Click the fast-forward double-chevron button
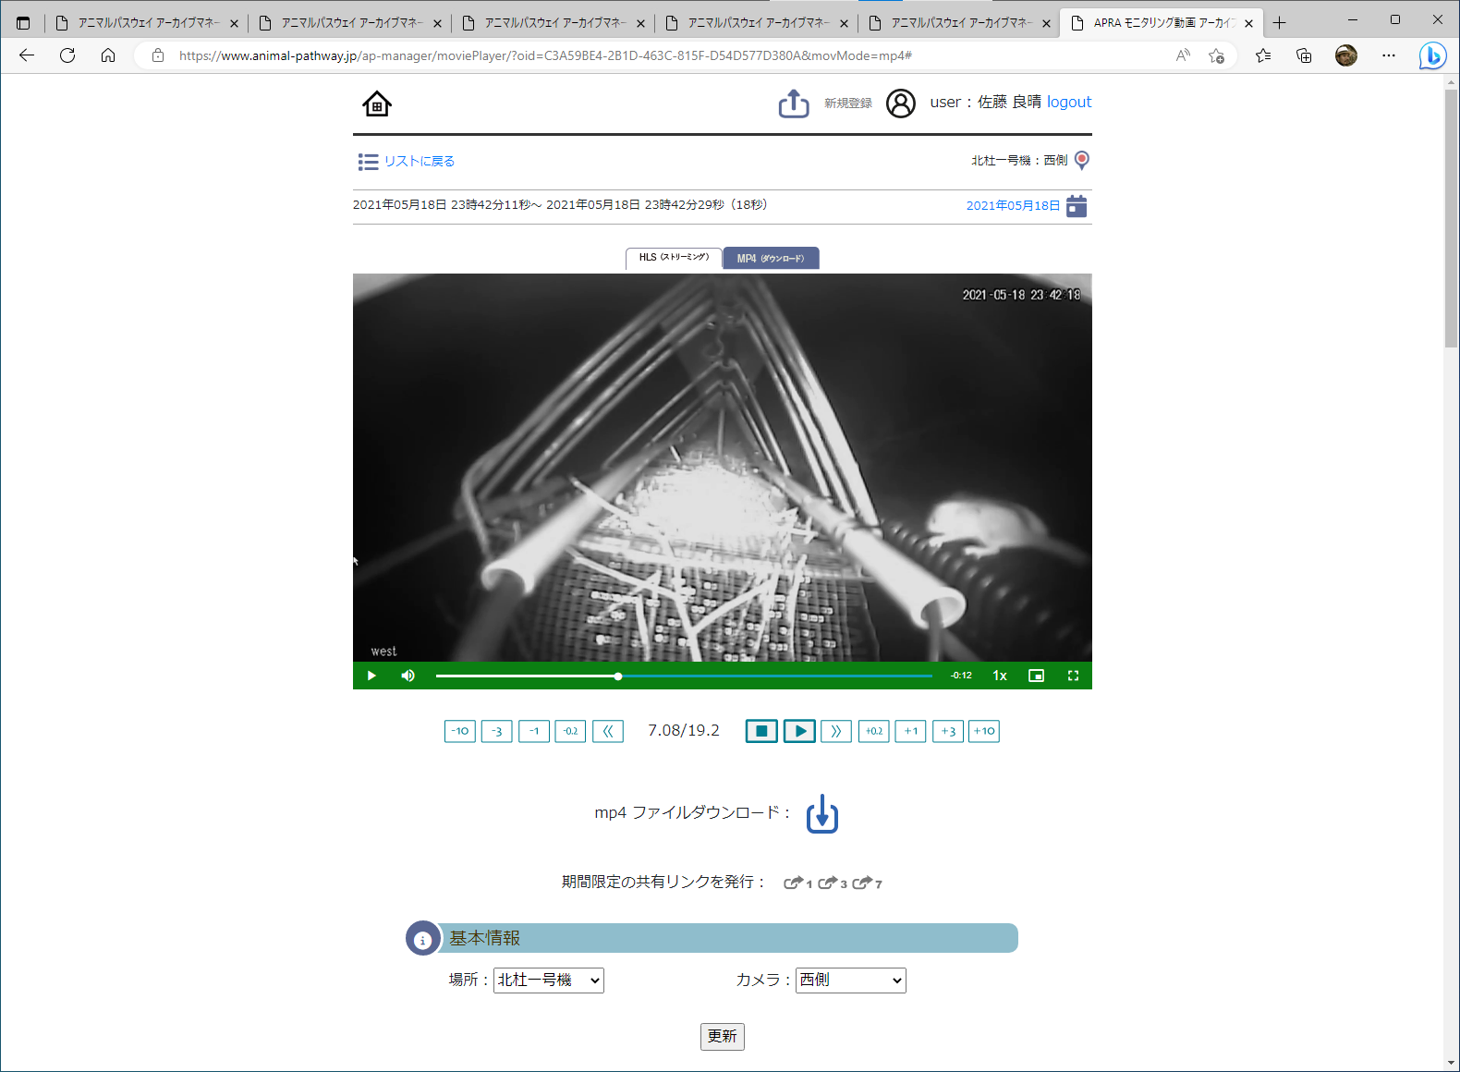1460x1072 pixels. pyautogui.click(x=836, y=731)
